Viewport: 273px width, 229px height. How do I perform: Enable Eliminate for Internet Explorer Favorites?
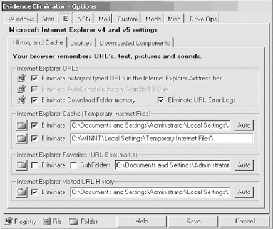[34, 165]
